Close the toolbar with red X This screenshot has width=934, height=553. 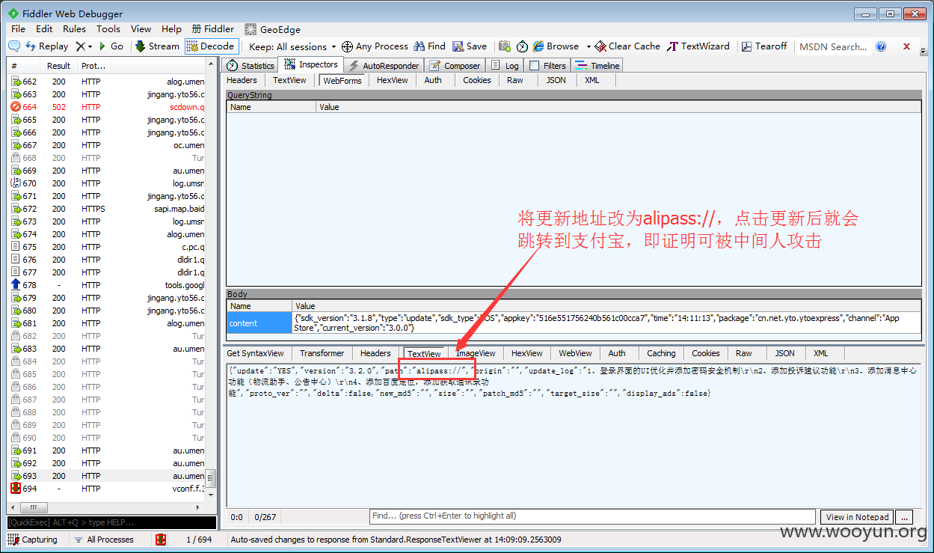[906, 46]
